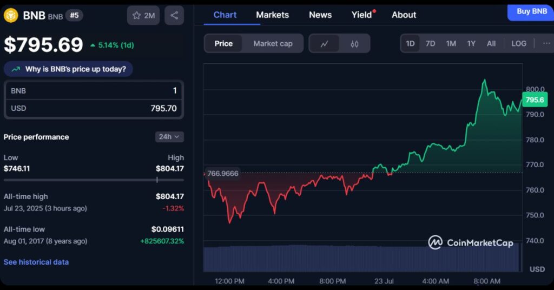Click the 5.14% (1d) change indicator
This screenshot has width=554, height=290.
coord(113,45)
